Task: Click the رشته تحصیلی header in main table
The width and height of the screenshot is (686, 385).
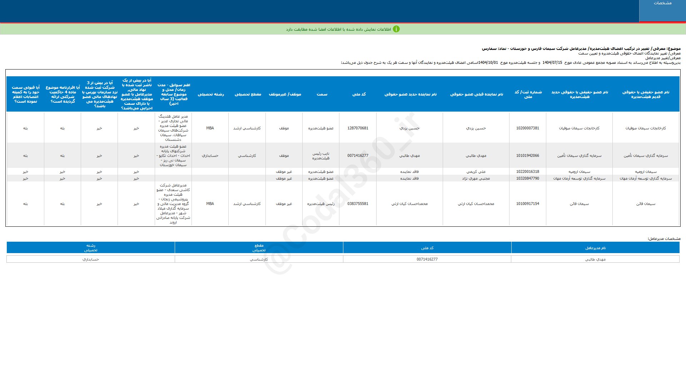Action: (x=211, y=94)
